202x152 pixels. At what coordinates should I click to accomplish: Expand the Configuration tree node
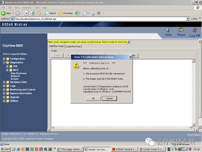click(x=4, y=59)
